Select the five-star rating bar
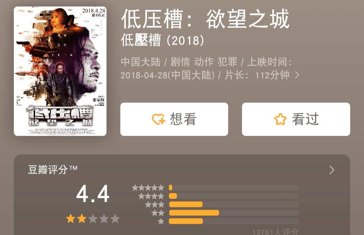The width and height of the screenshot is (364, 235). [234, 188]
